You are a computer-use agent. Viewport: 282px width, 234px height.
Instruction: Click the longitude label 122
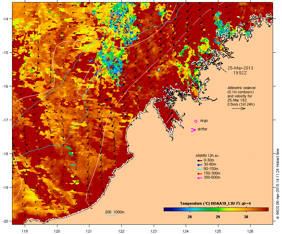coord(121,231)
